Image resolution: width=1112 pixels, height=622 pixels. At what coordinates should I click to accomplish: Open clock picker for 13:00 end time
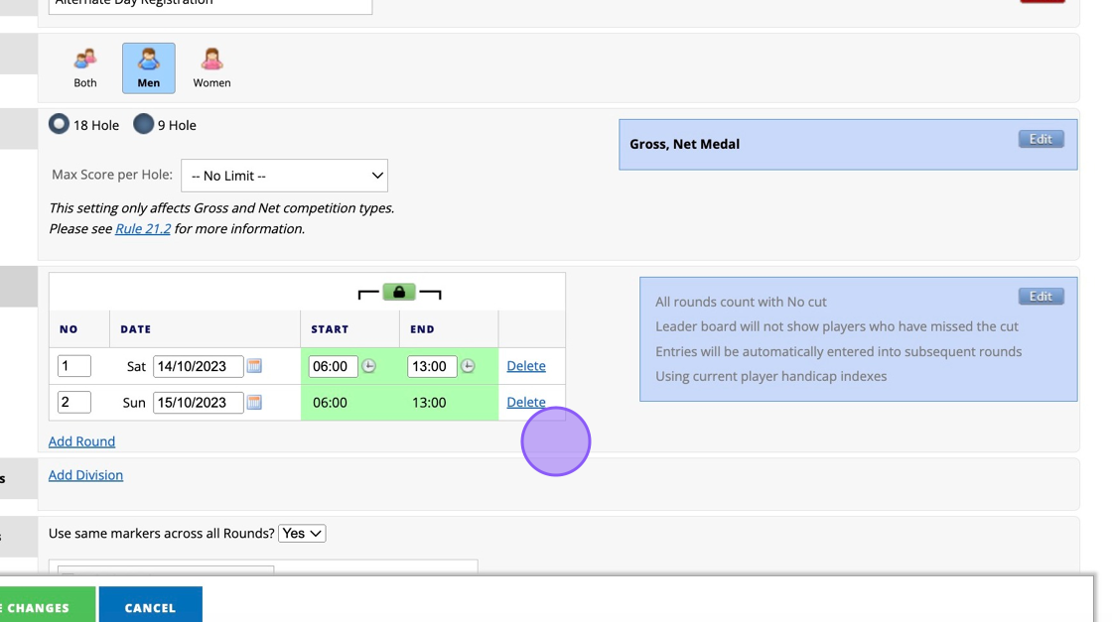(x=468, y=366)
